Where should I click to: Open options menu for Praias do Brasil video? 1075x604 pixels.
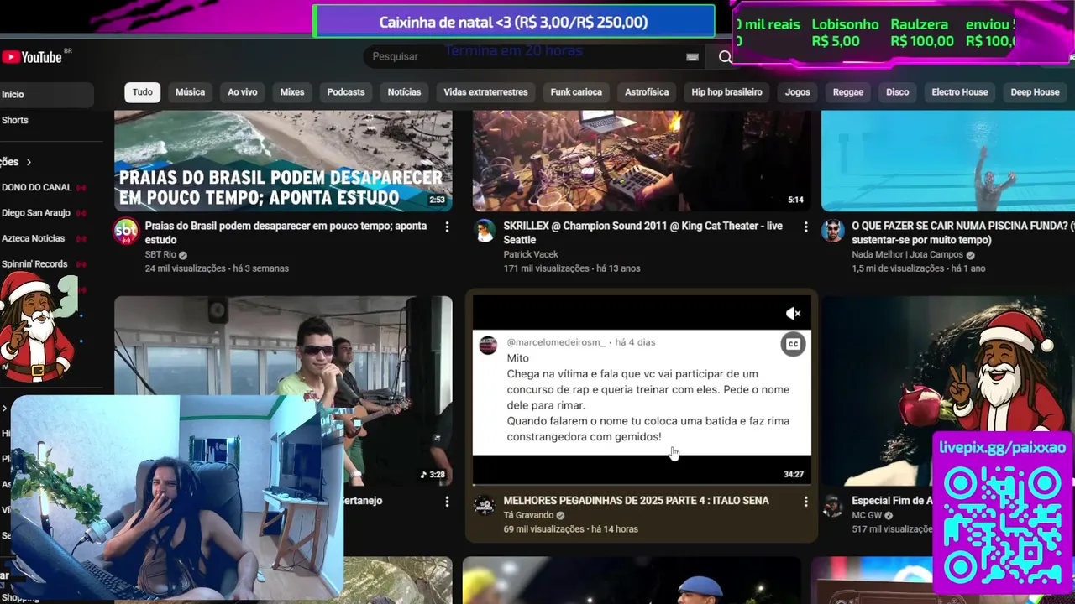point(447,226)
